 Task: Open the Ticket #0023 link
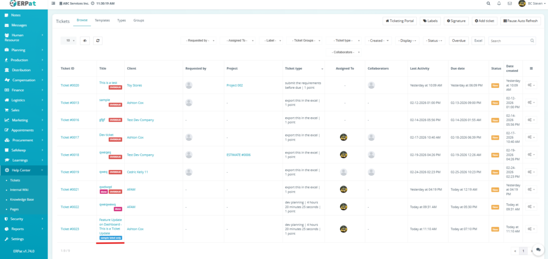coord(70,229)
